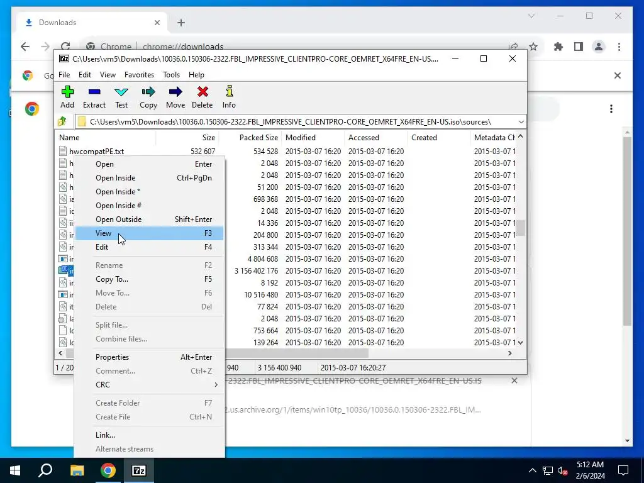
Task: Select the hwcompatPE.txt file icon
Action: [x=63, y=151]
